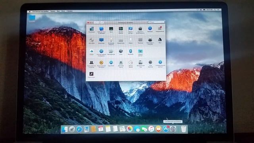The height and width of the screenshot is (143, 254).
Task: Open Energy Saver light bulb icon
Action: 111,40
